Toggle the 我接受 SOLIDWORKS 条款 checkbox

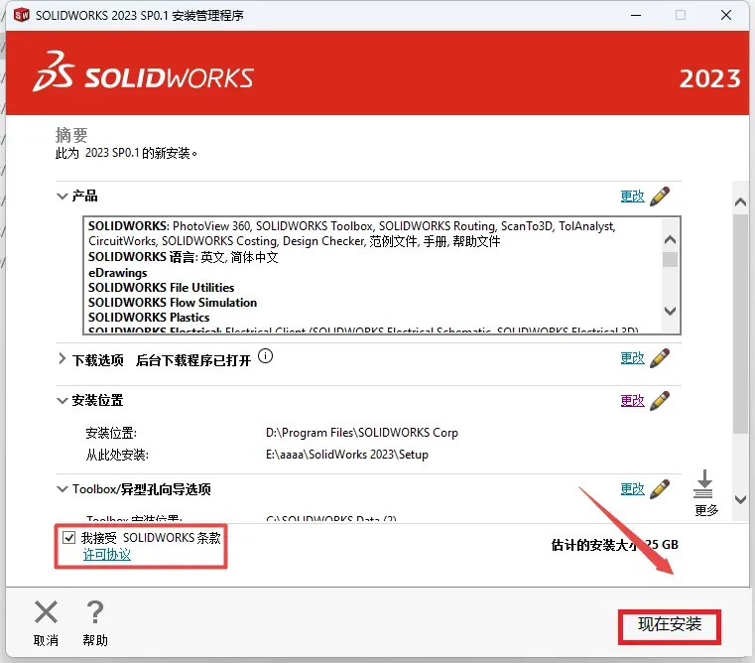(68, 537)
